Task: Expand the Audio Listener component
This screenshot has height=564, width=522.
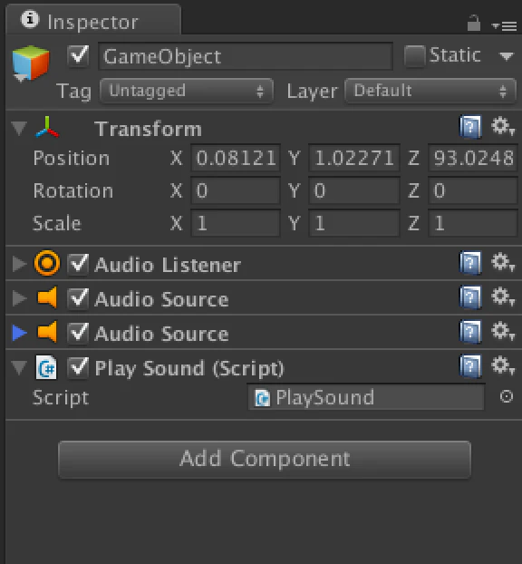Action: [19, 264]
